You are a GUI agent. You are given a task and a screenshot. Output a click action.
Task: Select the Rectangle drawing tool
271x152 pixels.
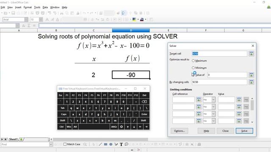105,144
